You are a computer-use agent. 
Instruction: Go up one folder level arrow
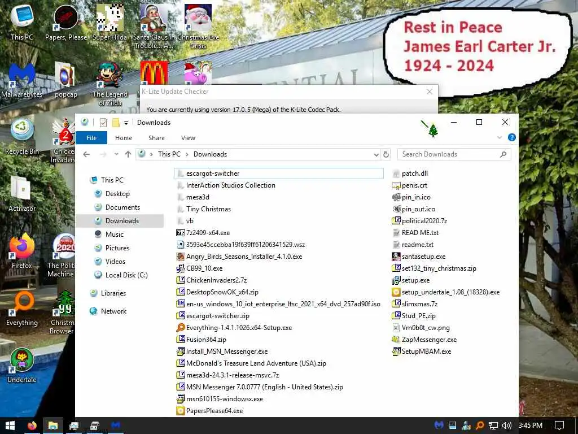(x=128, y=154)
